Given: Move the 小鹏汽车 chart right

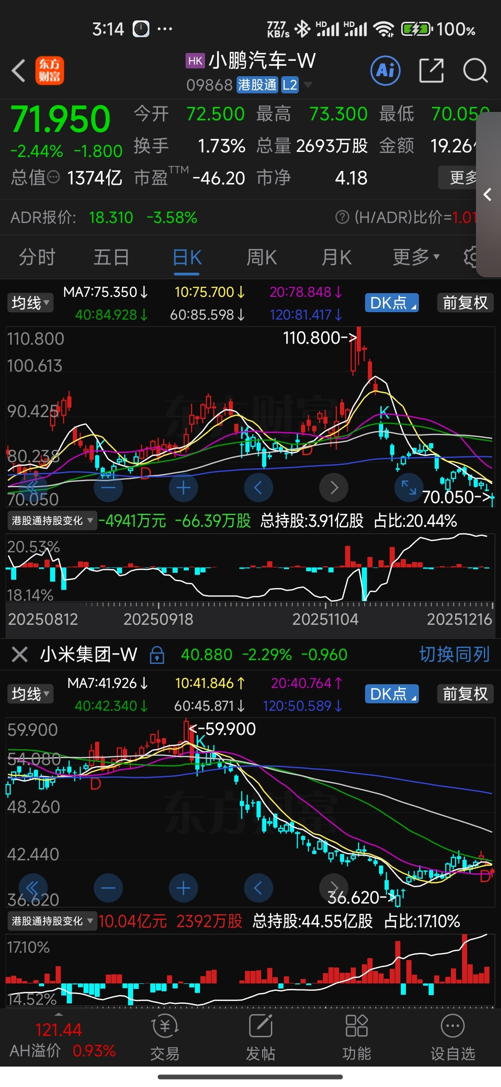Looking at the screenshot, I should click(334, 487).
